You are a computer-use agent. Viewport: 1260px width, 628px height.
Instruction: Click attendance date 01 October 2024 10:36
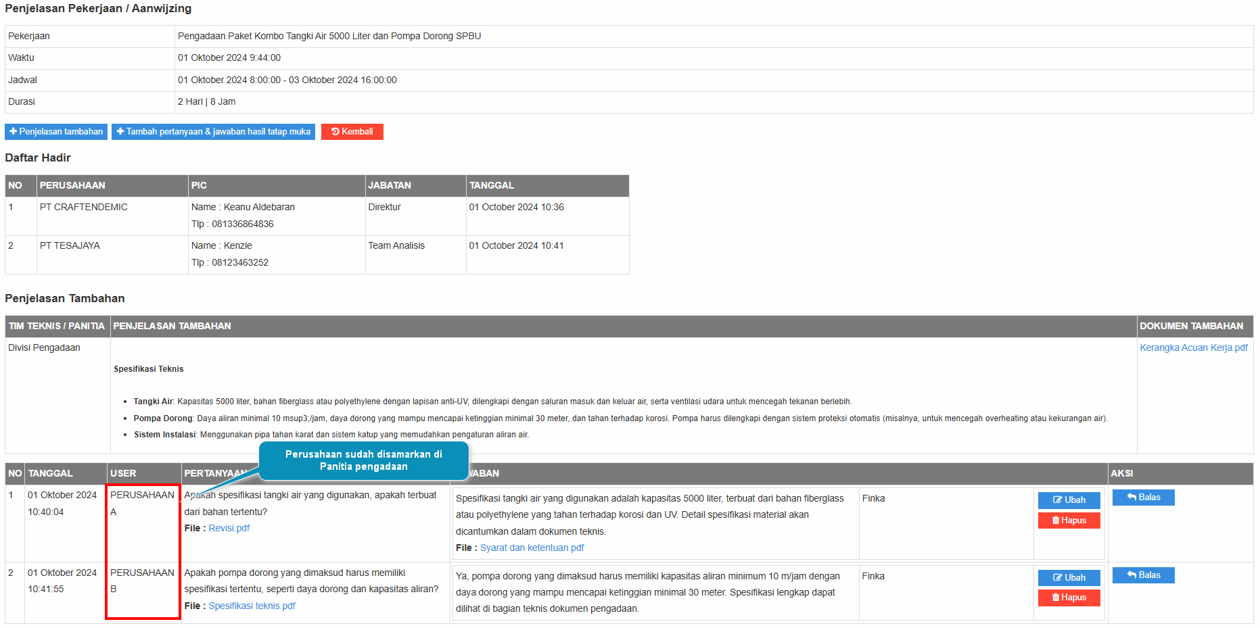(x=516, y=207)
